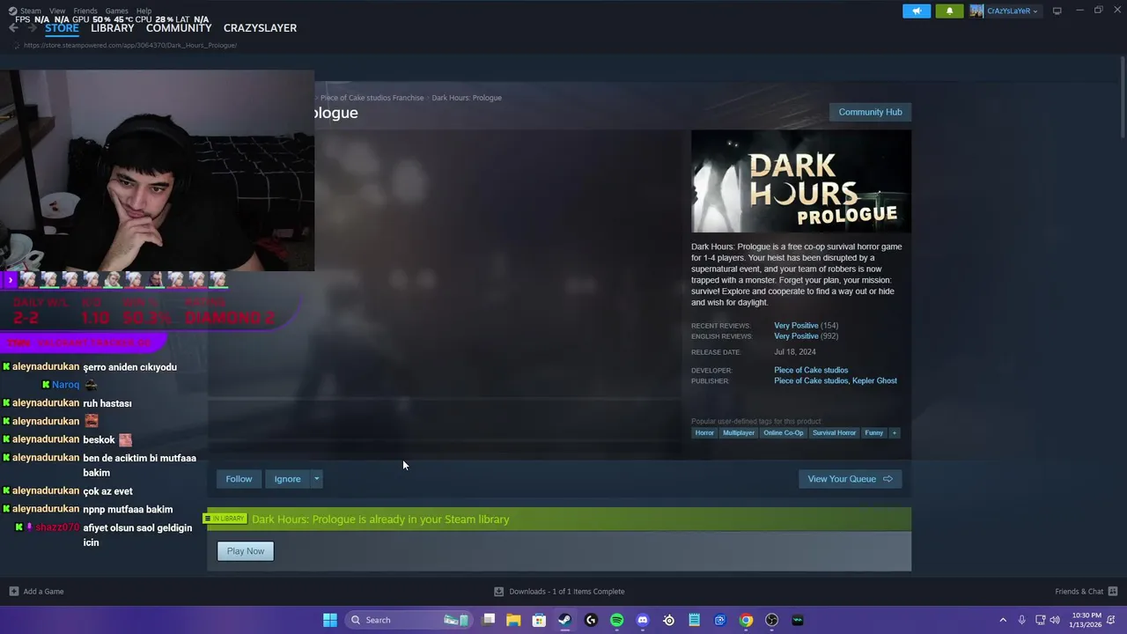1127x634 pixels.
Task: Click the back navigation arrow
Action: click(x=13, y=28)
